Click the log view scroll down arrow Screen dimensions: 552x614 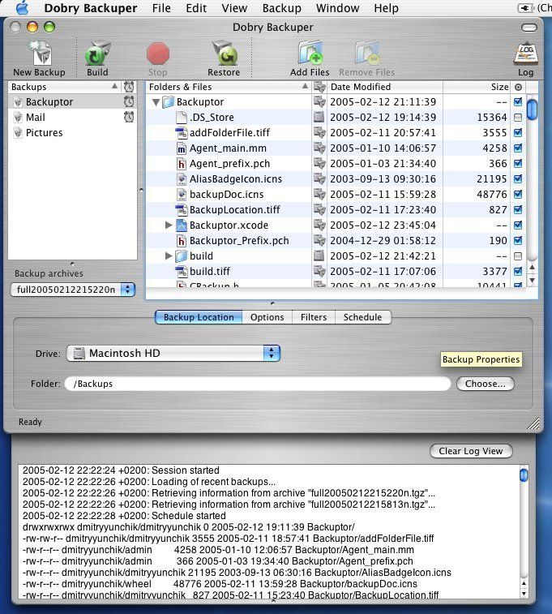pyautogui.click(x=524, y=594)
